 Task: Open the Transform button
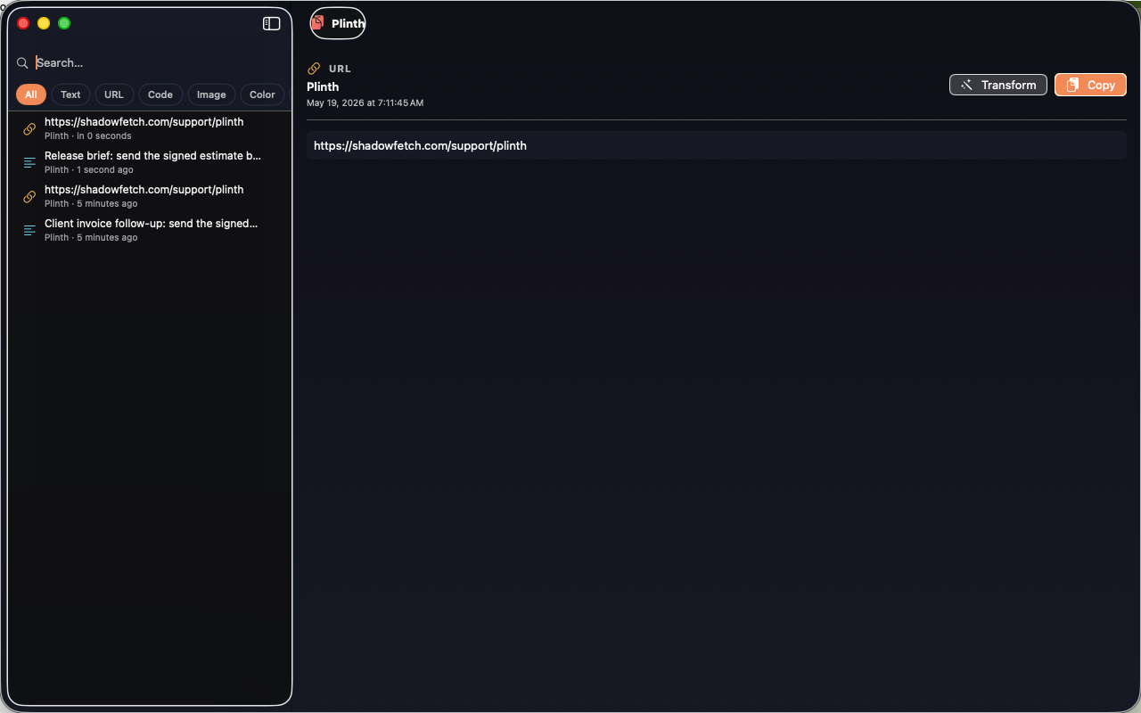coord(998,85)
